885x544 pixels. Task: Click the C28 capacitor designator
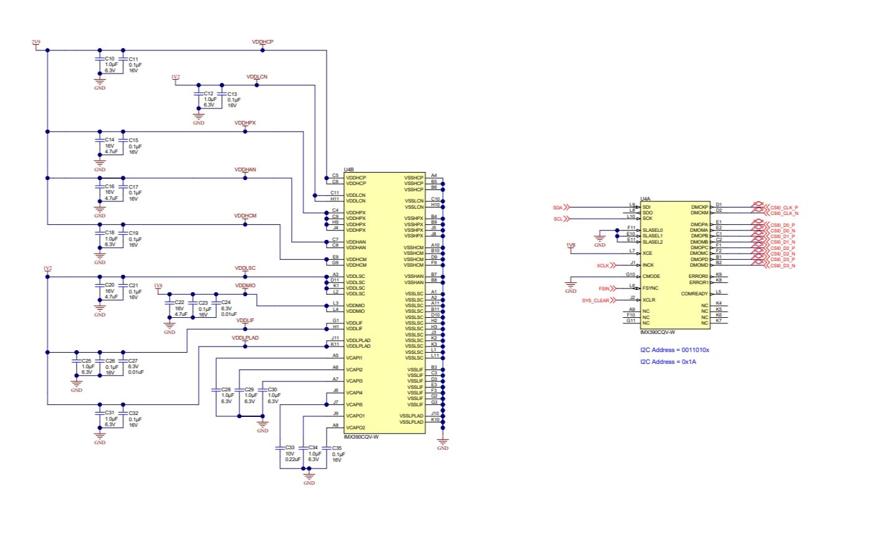226,389
